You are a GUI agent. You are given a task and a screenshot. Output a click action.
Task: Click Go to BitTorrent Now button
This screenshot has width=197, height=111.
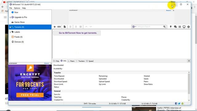[77, 33]
